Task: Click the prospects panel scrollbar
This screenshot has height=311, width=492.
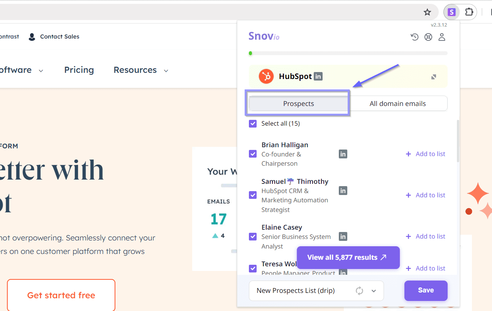Action: 458,141
